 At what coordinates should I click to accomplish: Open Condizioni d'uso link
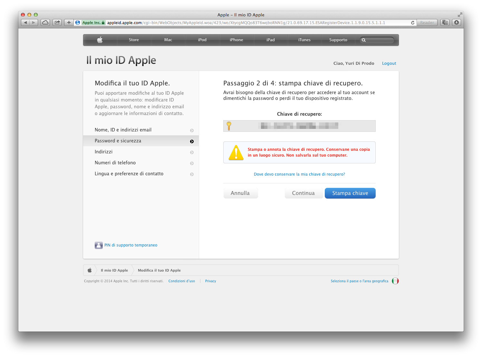pyautogui.click(x=182, y=281)
